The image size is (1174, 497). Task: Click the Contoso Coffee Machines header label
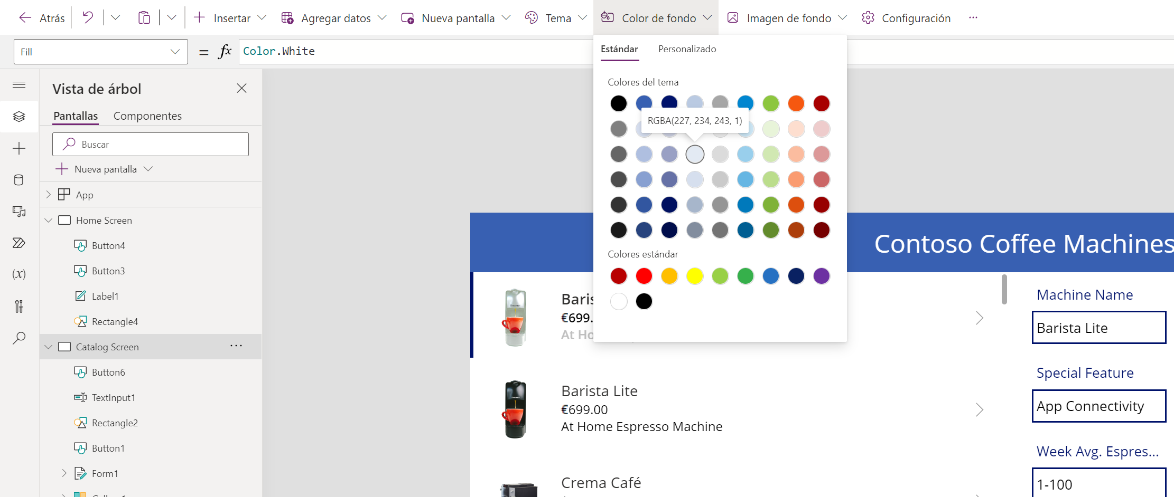pyautogui.click(x=1024, y=243)
